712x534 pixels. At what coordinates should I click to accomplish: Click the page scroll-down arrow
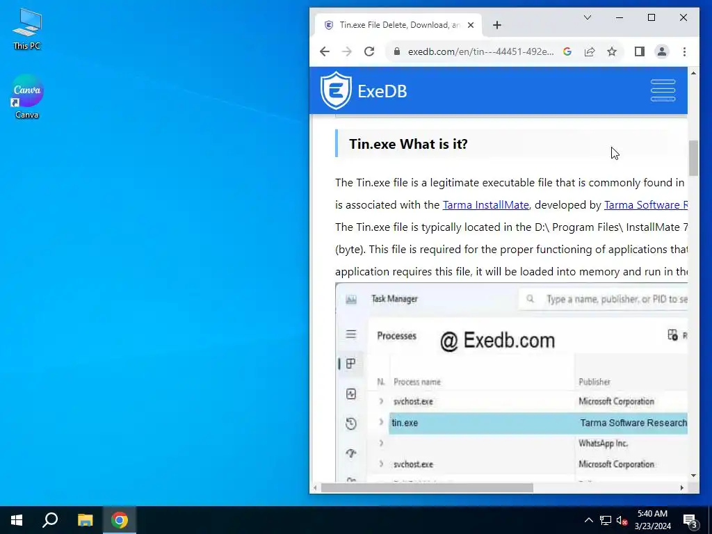point(693,476)
